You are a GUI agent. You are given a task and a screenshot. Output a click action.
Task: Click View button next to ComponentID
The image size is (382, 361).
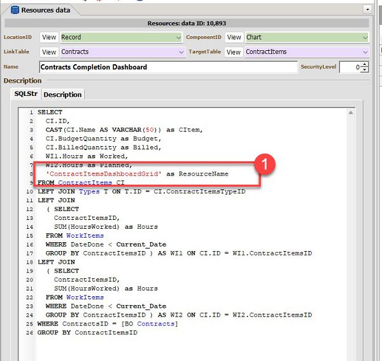[x=234, y=37]
